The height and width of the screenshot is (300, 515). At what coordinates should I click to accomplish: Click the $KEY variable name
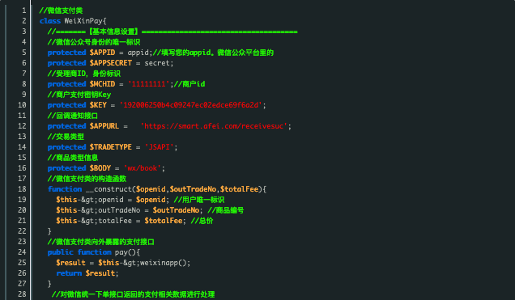[x=98, y=105]
